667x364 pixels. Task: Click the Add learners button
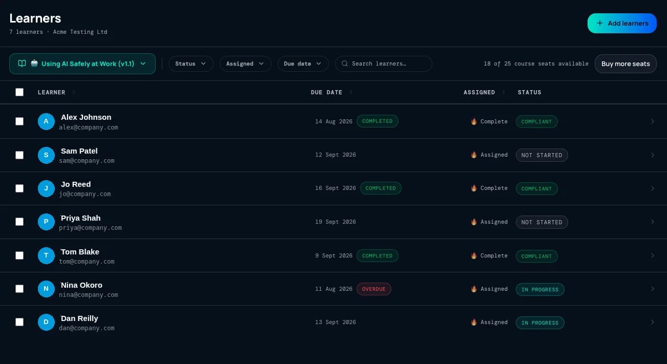point(622,23)
